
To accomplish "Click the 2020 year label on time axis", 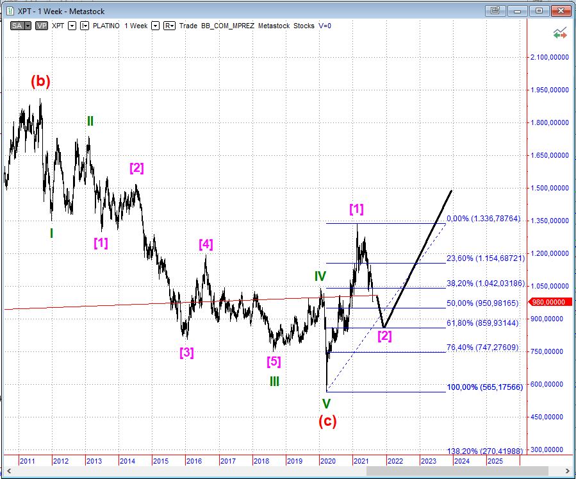I will (x=327, y=461).
